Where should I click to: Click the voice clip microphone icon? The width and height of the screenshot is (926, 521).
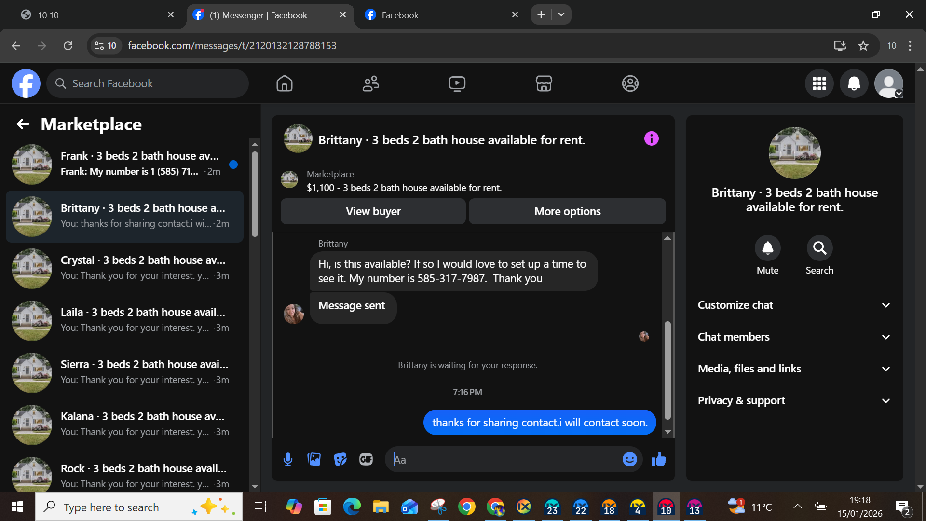coord(288,459)
